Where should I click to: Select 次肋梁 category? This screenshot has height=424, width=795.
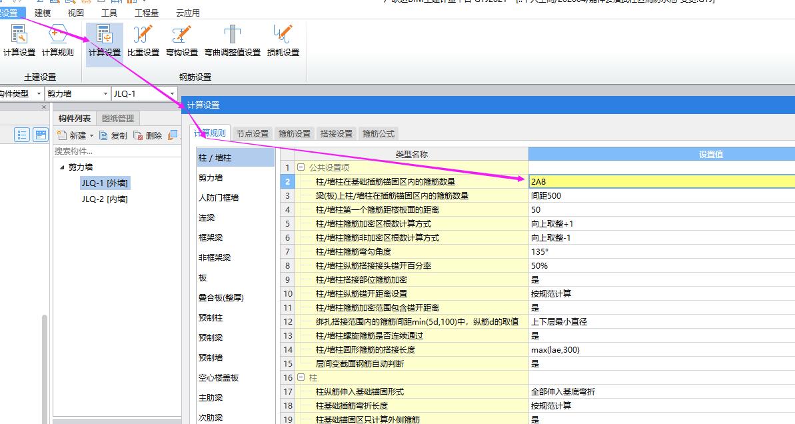236,417
